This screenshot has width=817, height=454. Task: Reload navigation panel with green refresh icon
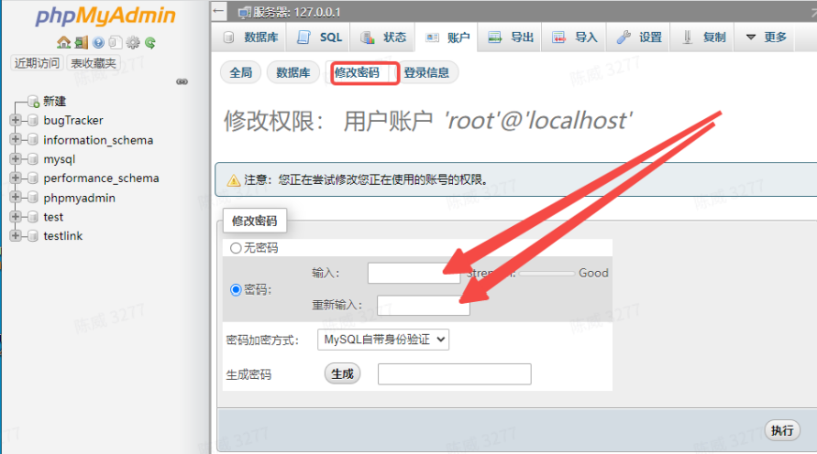149,42
